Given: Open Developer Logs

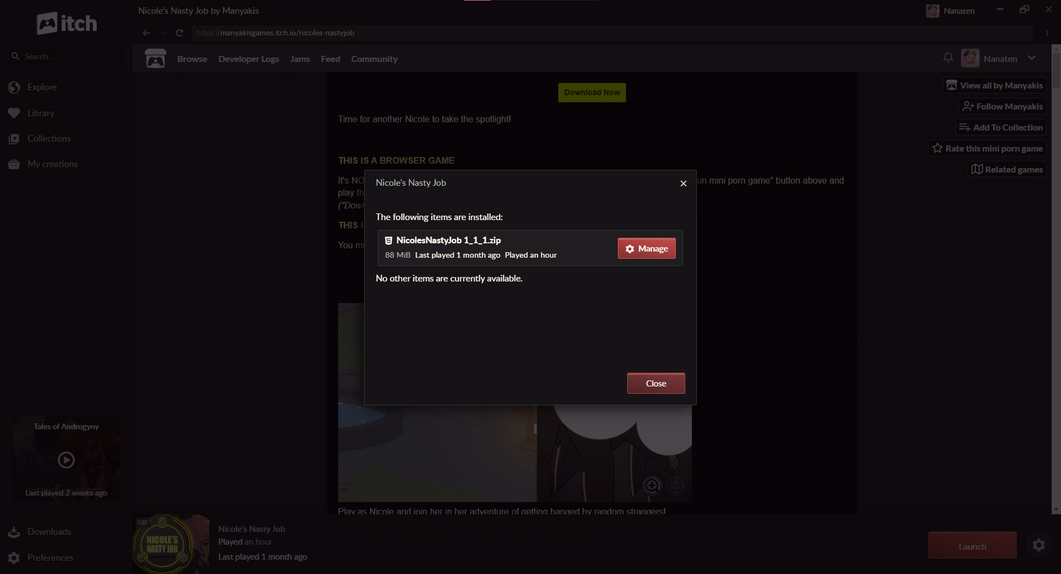Looking at the screenshot, I should click(x=249, y=59).
